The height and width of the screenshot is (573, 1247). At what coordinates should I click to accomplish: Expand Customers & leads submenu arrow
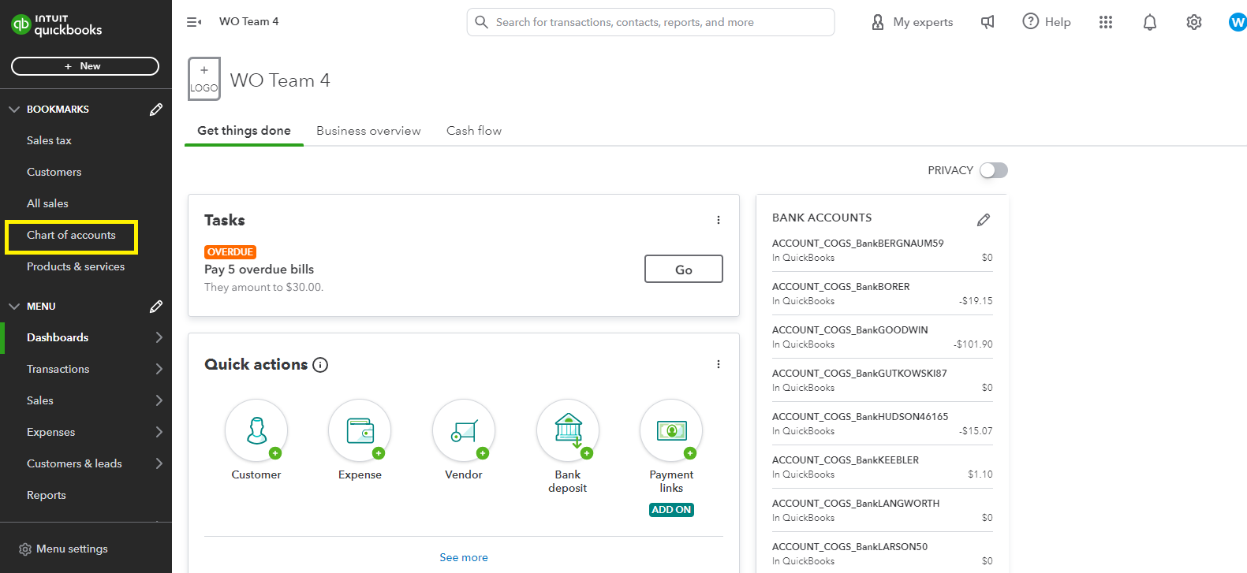(x=159, y=463)
